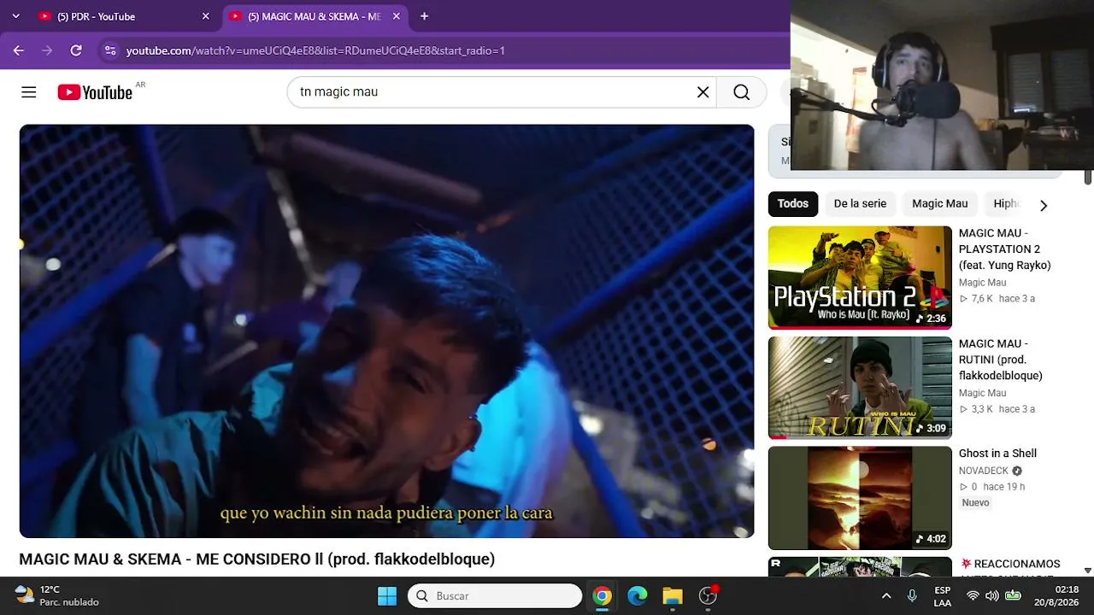1094x615 pixels.
Task: Select the Todos filter chip
Action: point(793,203)
